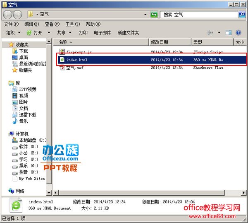Expand the 组织 organize dropdown
Screen dimensions: 248x223
coord(13,33)
